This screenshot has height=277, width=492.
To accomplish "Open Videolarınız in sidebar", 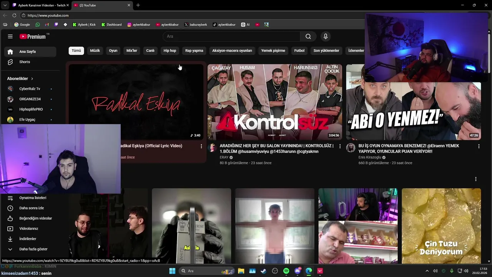I will click(30, 229).
